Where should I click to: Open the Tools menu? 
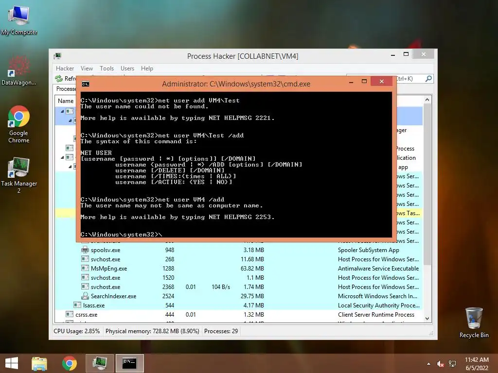pos(107,68)
